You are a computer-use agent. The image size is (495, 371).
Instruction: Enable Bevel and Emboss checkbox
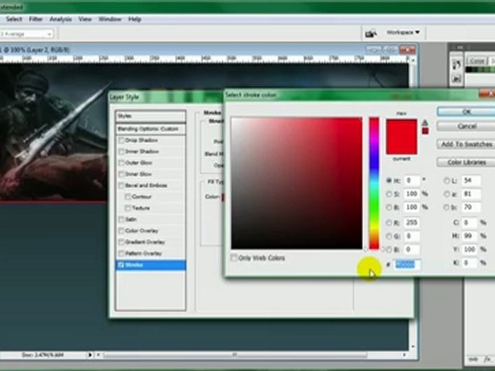pos(121,186)
